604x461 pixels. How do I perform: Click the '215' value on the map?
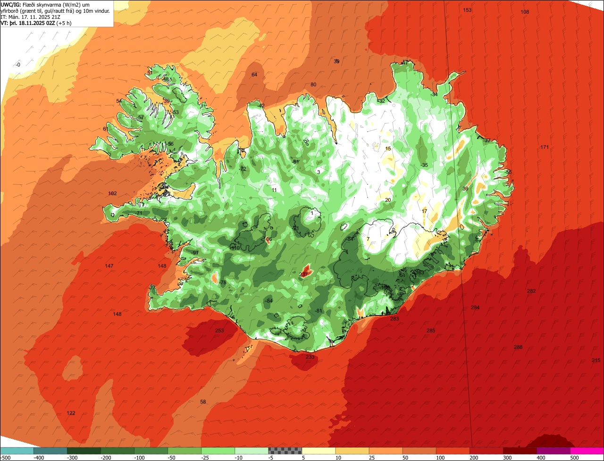[596, 361]
